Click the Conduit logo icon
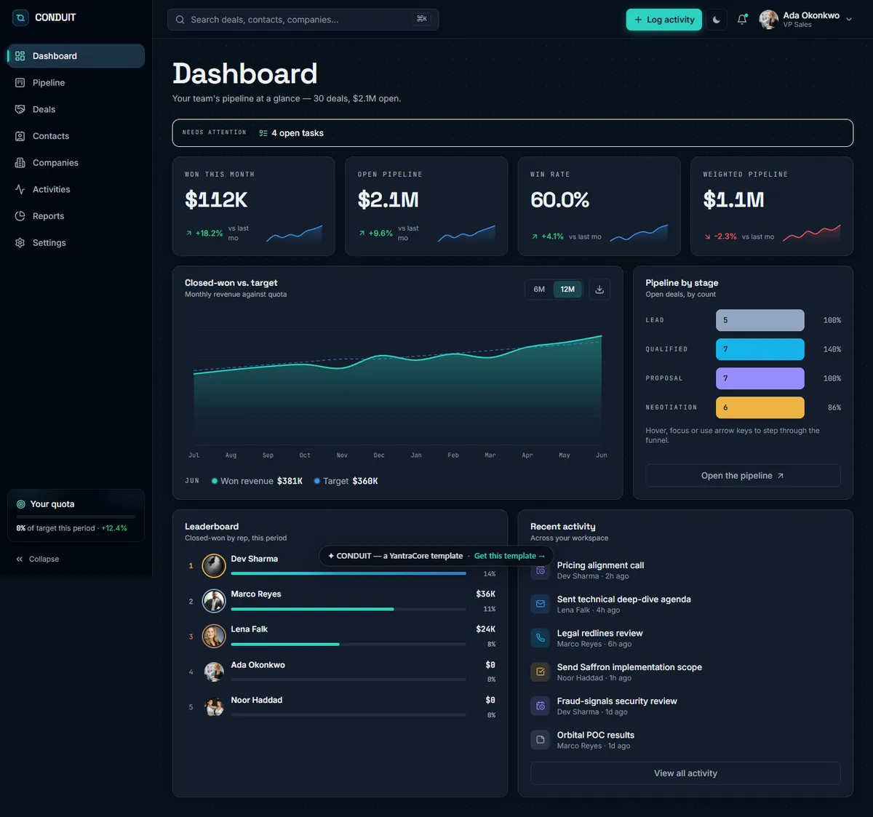This screenshot has width=873, height=817. click(x=20, y=17)
